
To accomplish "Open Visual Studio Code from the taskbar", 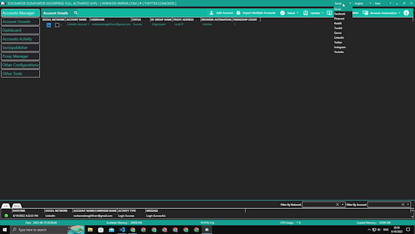I will [x=122, y=230].
